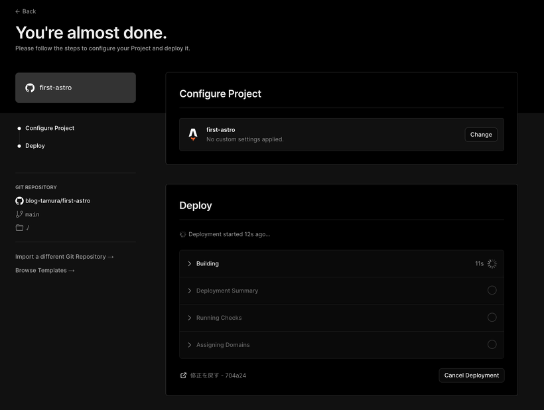Click the GitHub icon beside blog-tamura/first-astro

tap(19, 201)
